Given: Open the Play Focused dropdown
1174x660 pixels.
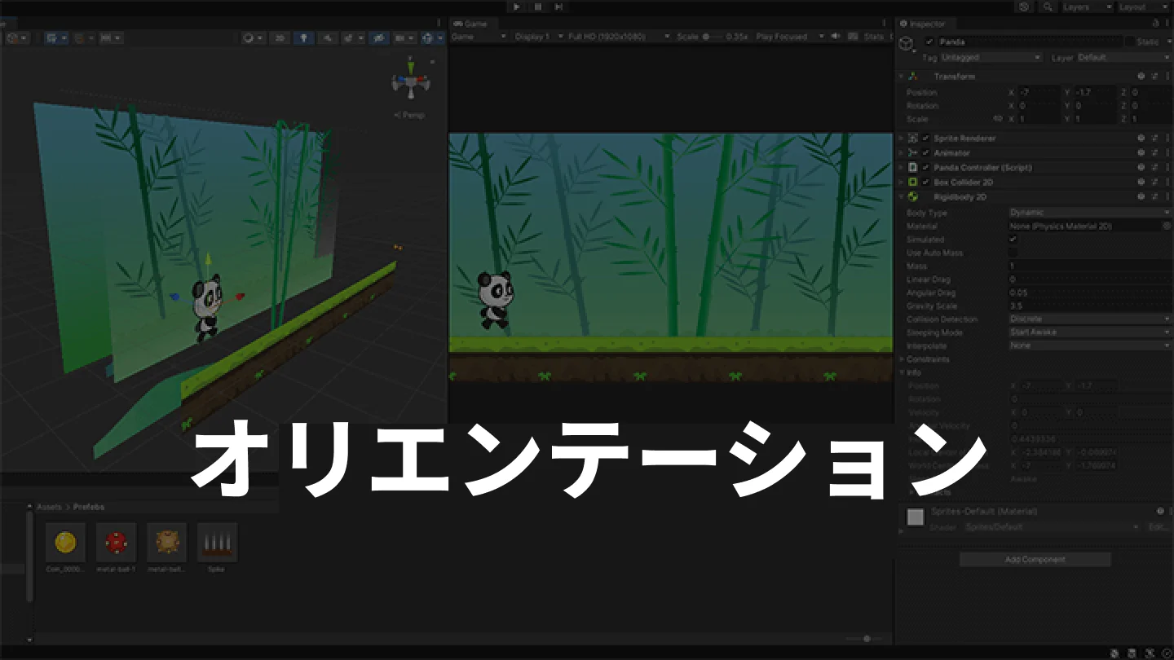Looking at the screenshot, I should 790,37.
